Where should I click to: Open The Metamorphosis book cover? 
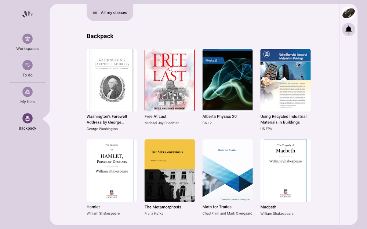(170, 171)
